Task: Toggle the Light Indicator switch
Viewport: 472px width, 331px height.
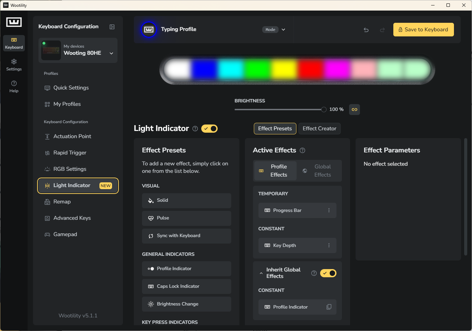Action: click(209, 129)
